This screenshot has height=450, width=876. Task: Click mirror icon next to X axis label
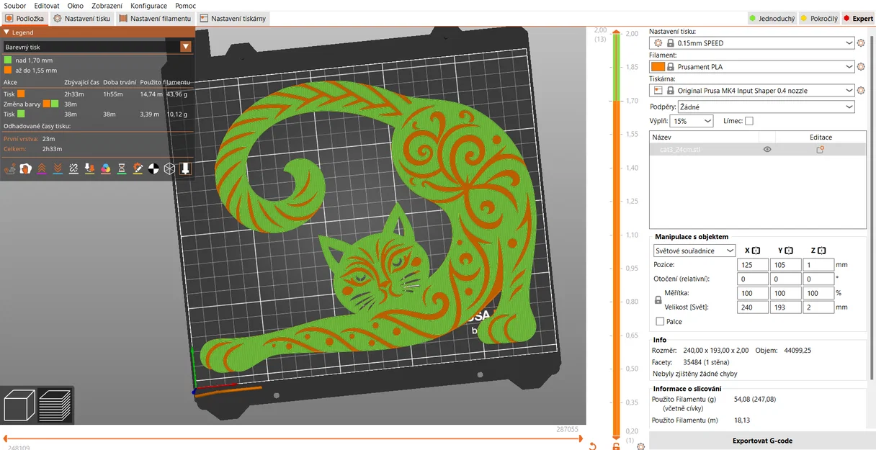tap(756, 251)
